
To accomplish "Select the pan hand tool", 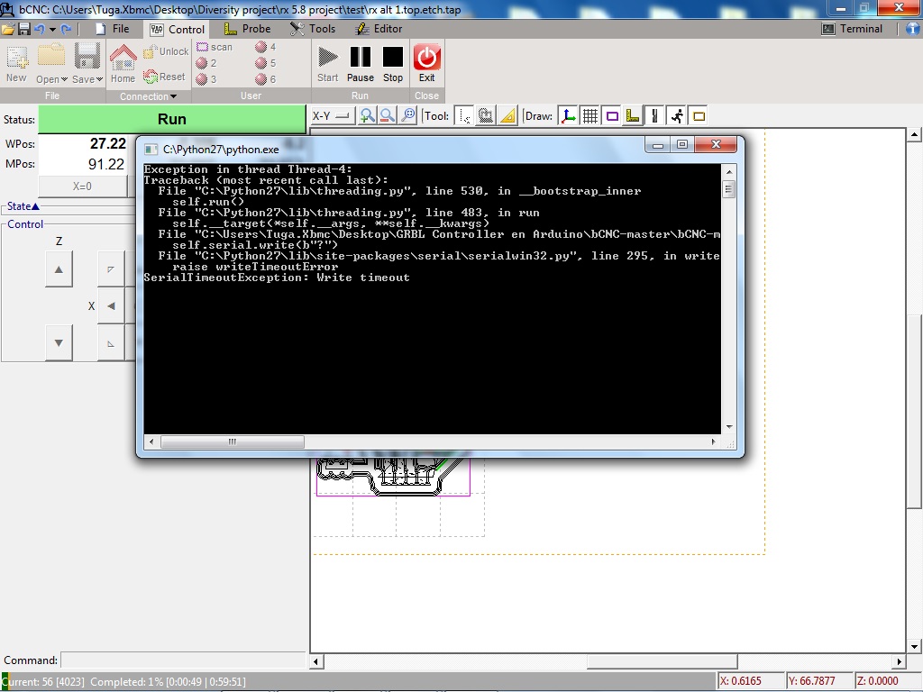I will pos(486,116).
